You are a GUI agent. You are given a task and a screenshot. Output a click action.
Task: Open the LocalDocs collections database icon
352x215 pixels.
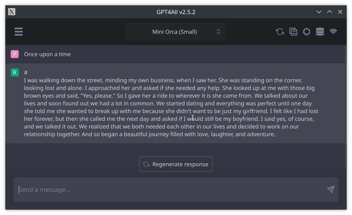click(320, 31)
